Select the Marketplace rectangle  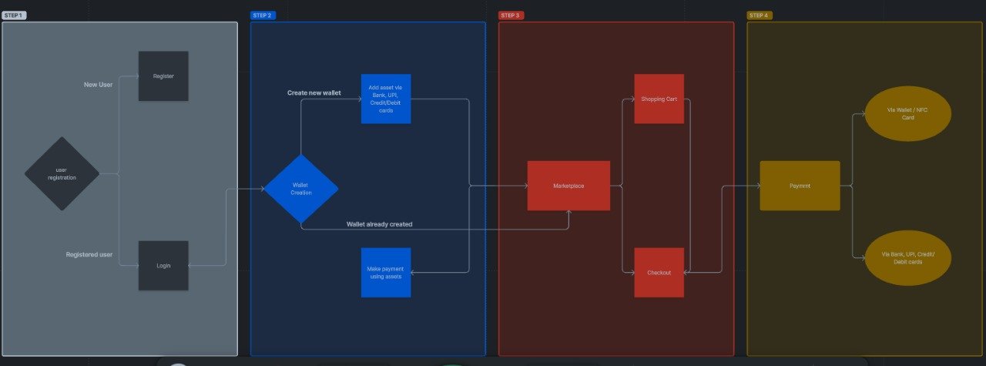click(x=568, y=186)
